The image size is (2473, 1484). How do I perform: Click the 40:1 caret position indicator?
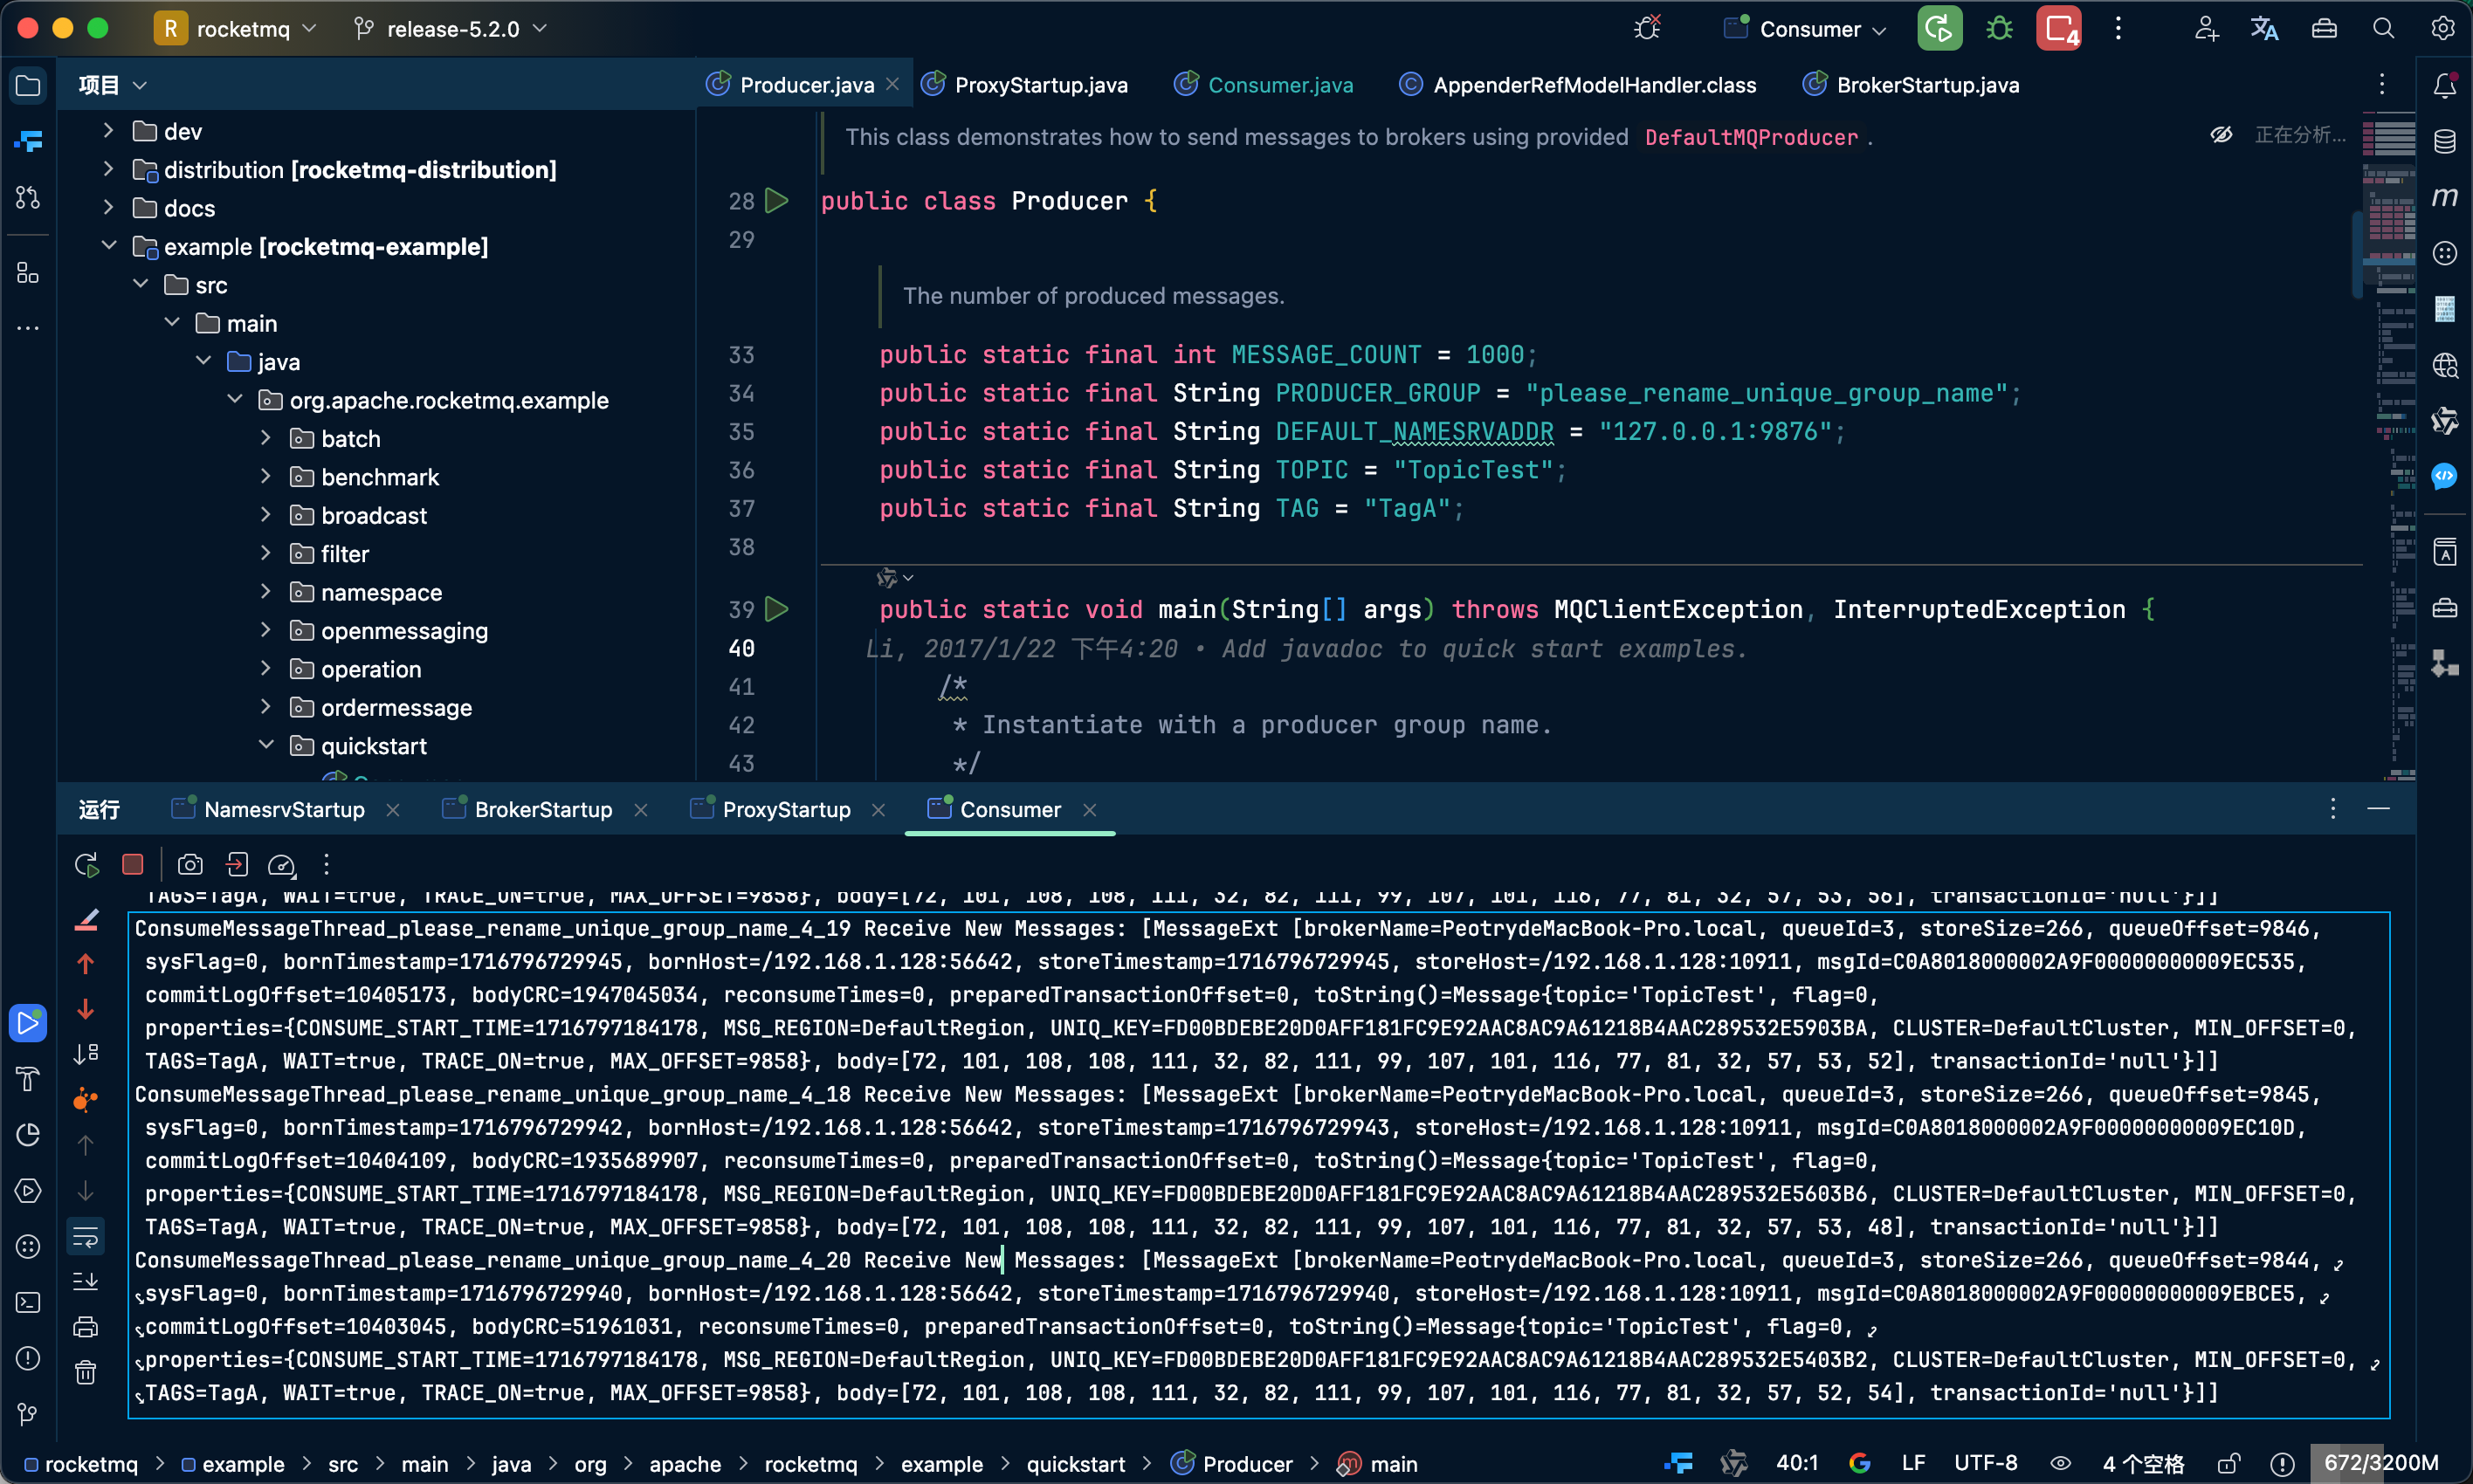tap(1797, 1464)
